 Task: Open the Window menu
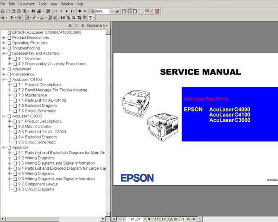67,4
